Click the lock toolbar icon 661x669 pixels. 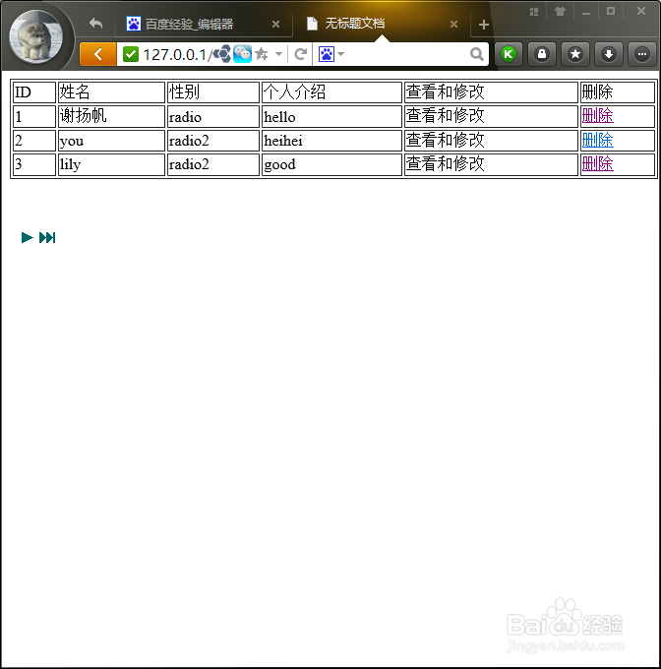(542, 54)
